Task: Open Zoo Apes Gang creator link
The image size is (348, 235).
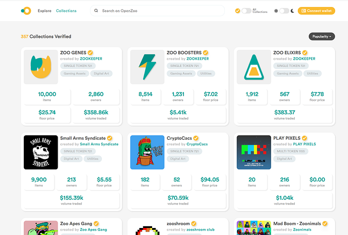Action: click(x=93, y=230)
